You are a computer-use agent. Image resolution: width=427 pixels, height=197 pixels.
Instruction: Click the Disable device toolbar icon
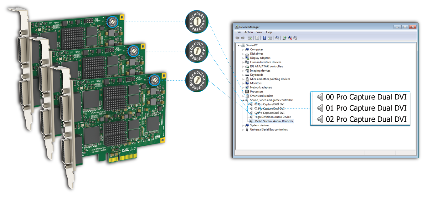pos(295,38)
